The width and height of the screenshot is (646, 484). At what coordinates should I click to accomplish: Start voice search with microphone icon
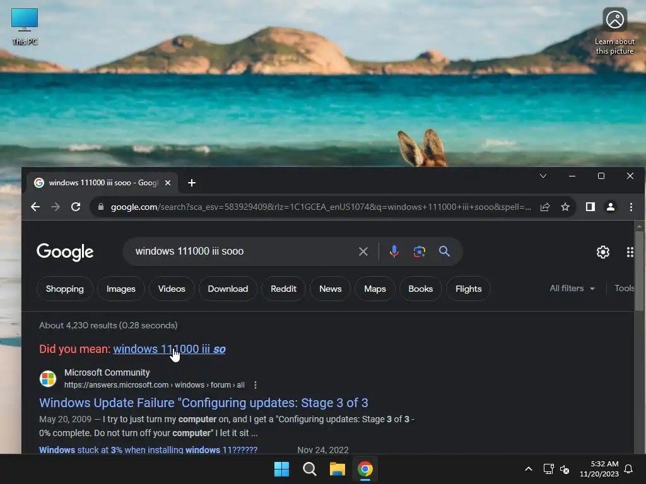click(394, 251)
